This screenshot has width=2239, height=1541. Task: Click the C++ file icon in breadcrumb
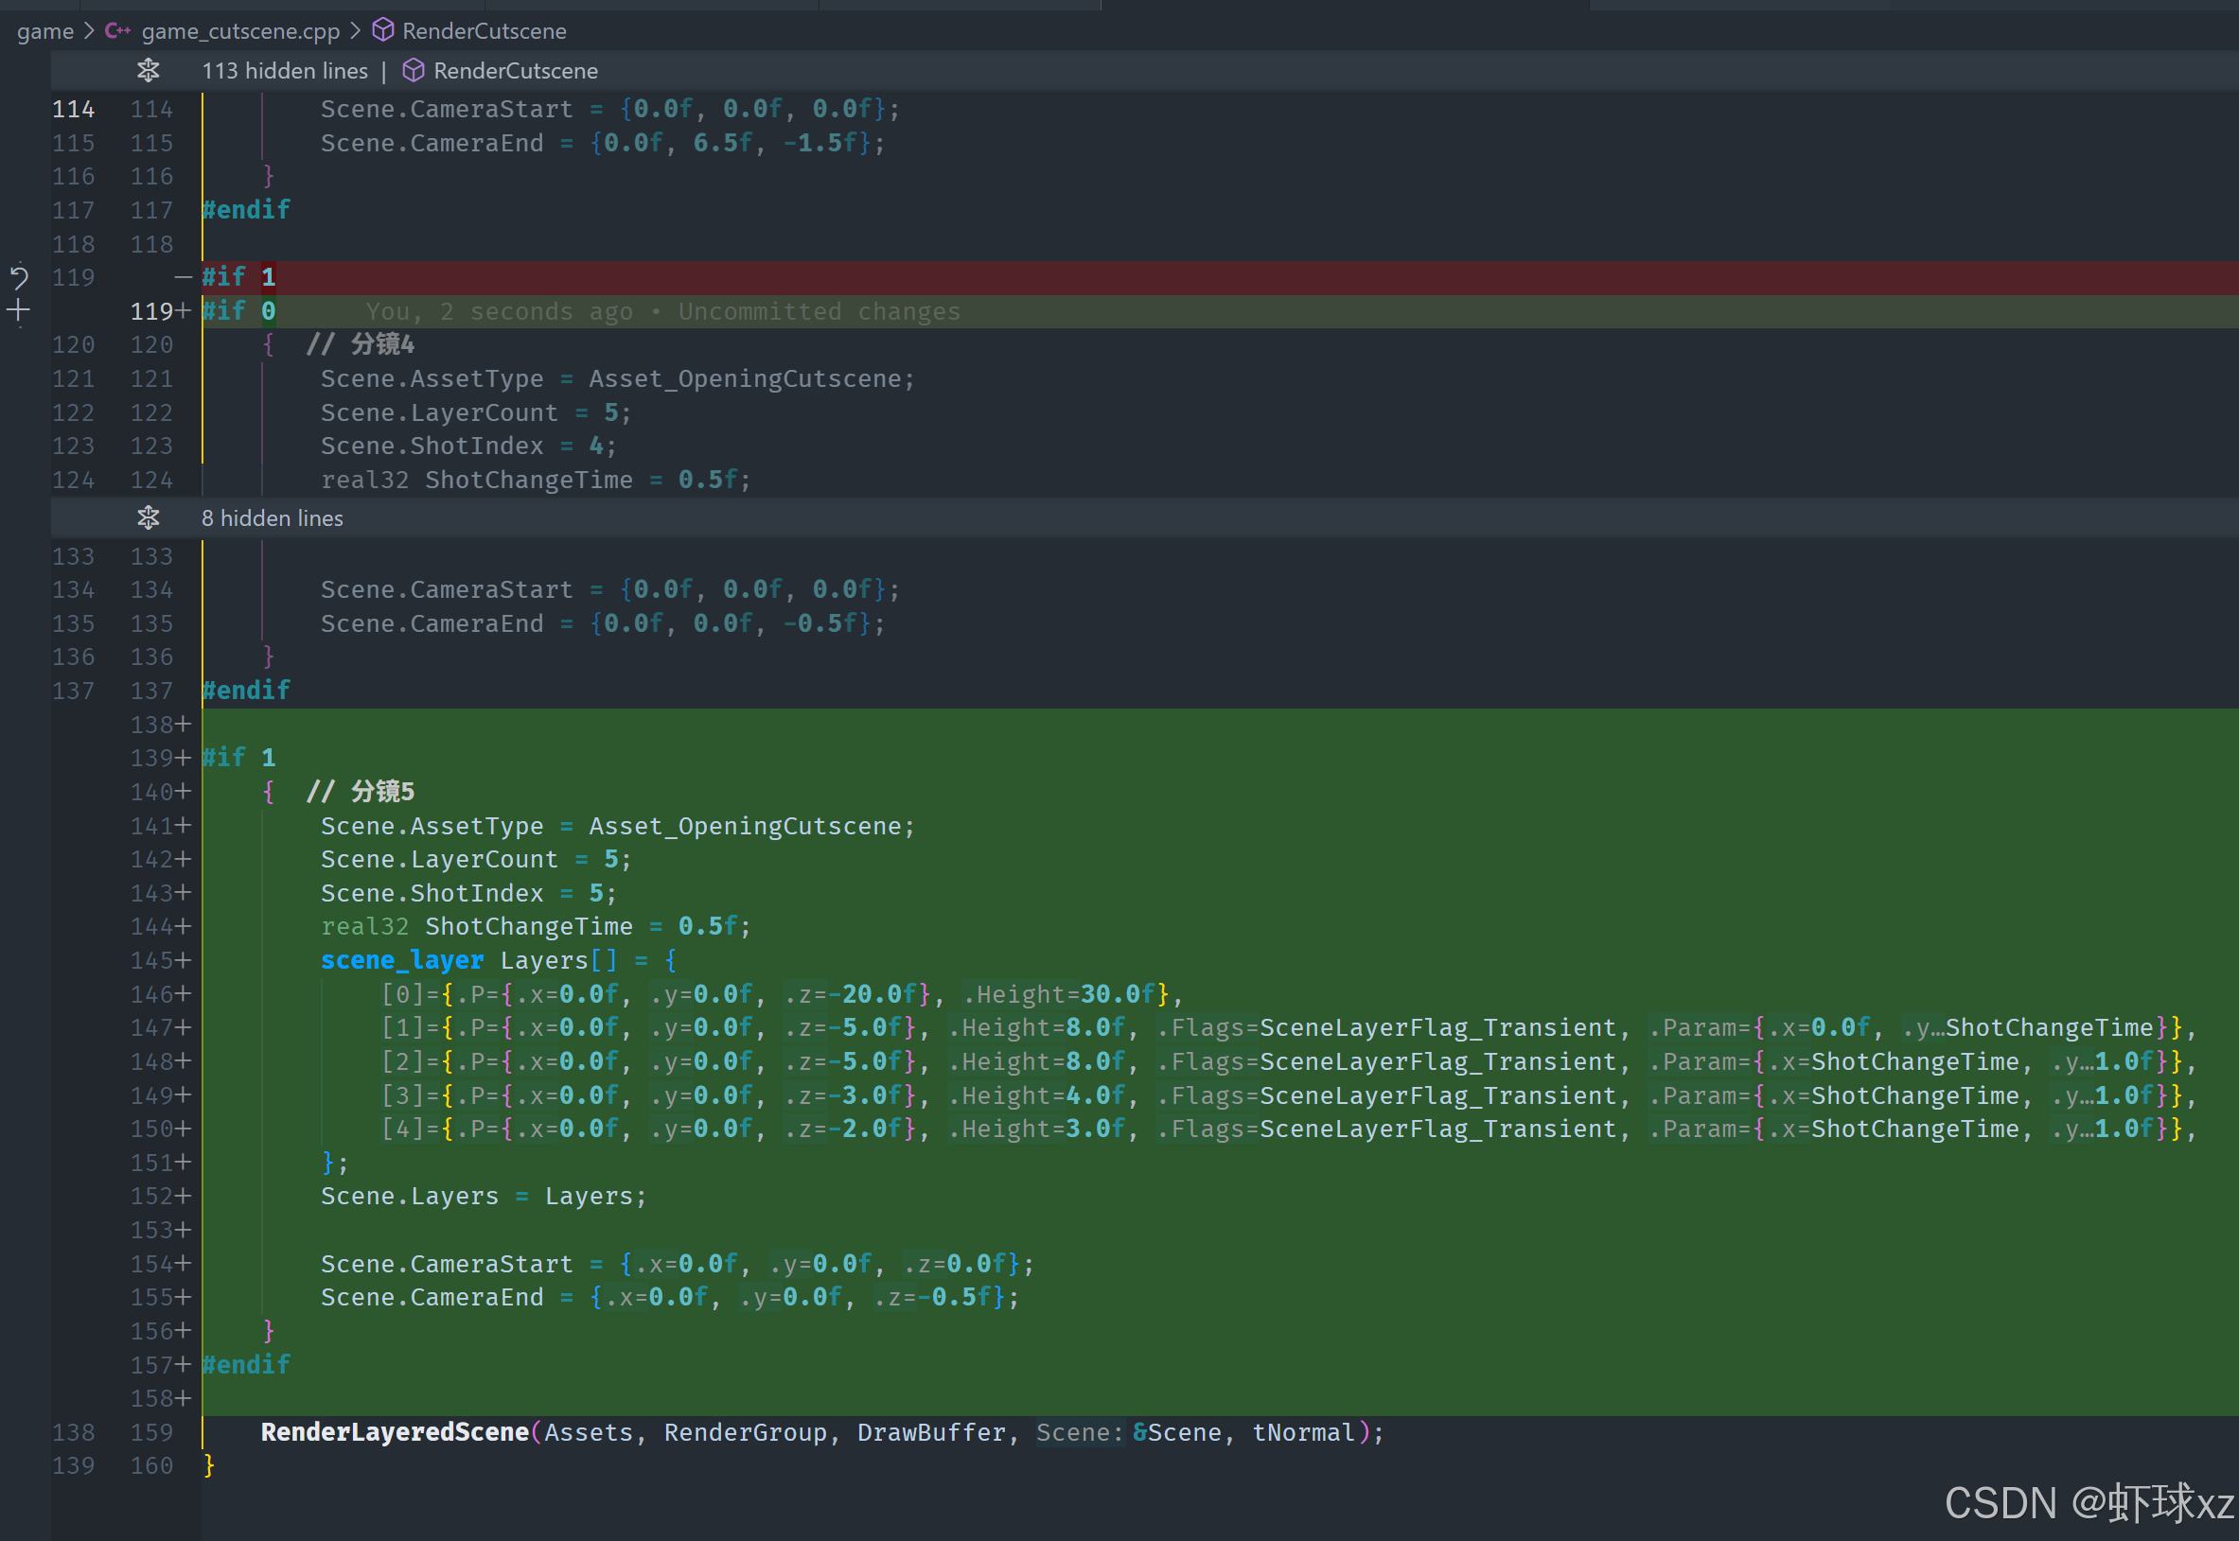coord(118,31)
